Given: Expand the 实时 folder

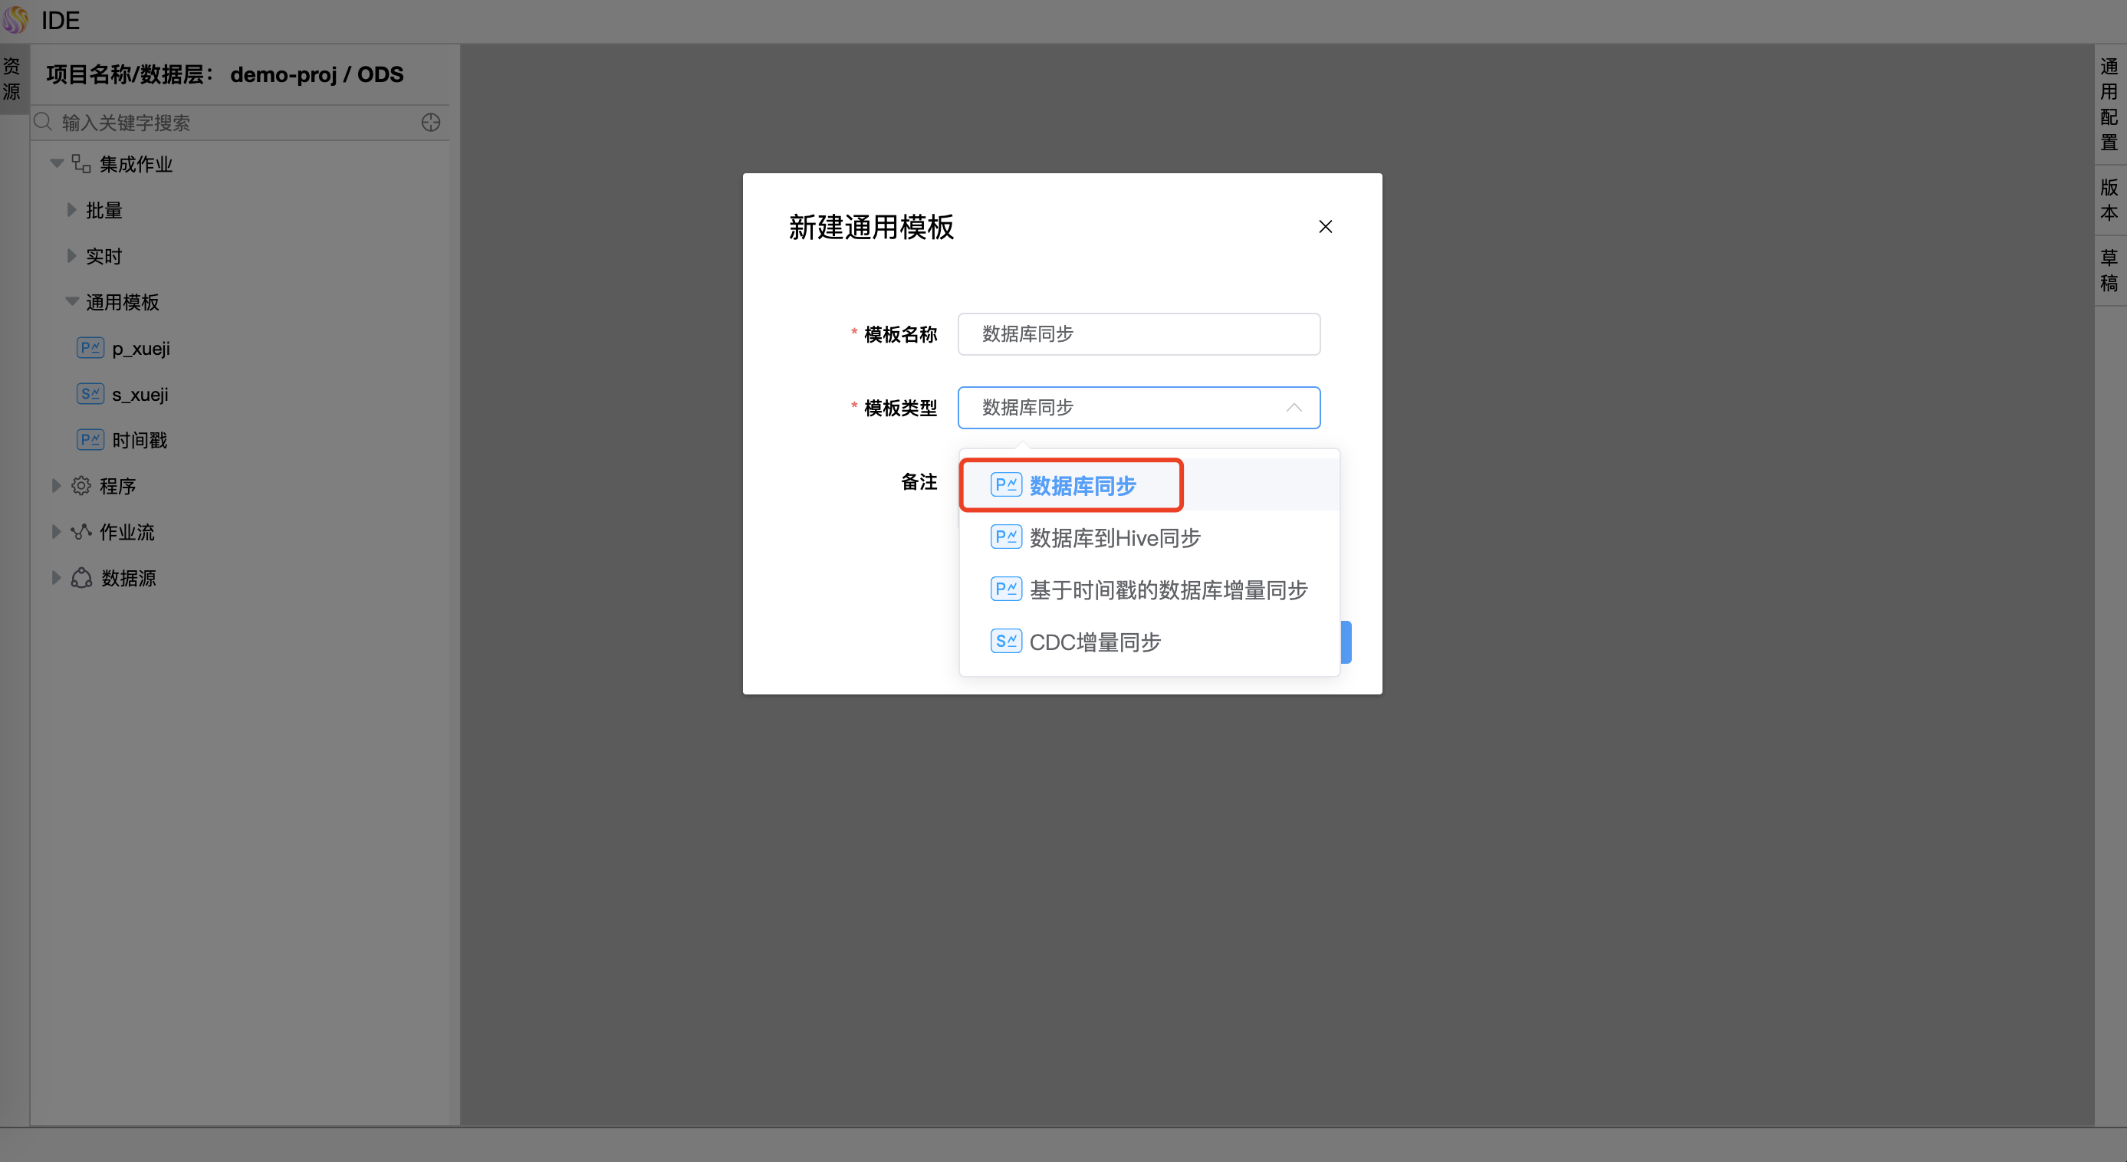Looking at the screenshot, I should click(71, 256).
